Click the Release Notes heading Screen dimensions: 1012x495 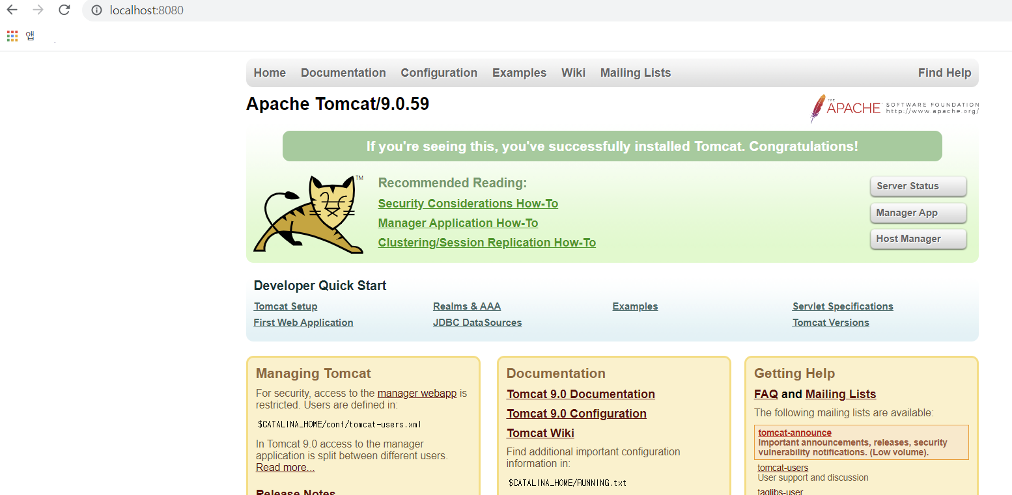[x=296, y=492]
